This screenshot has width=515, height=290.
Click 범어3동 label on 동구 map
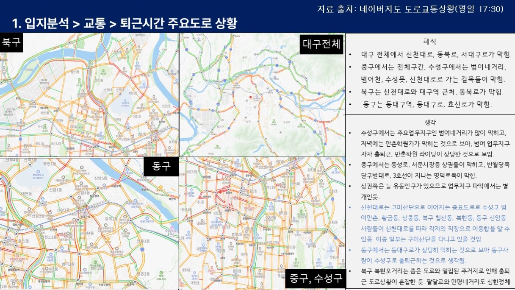(x=68, y=264)
